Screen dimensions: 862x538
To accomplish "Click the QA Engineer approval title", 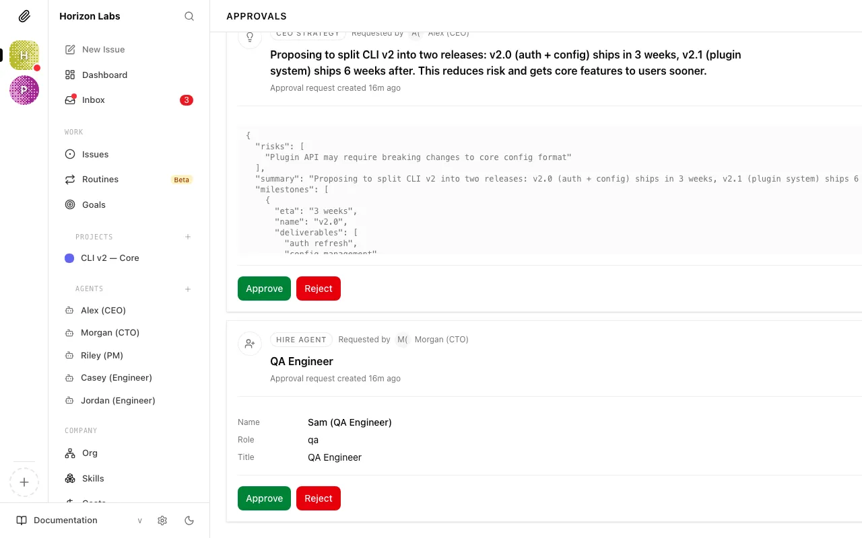I will coord(302,361).
